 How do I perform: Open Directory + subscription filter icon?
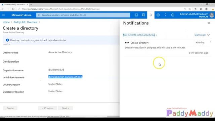tap(143, 15)
